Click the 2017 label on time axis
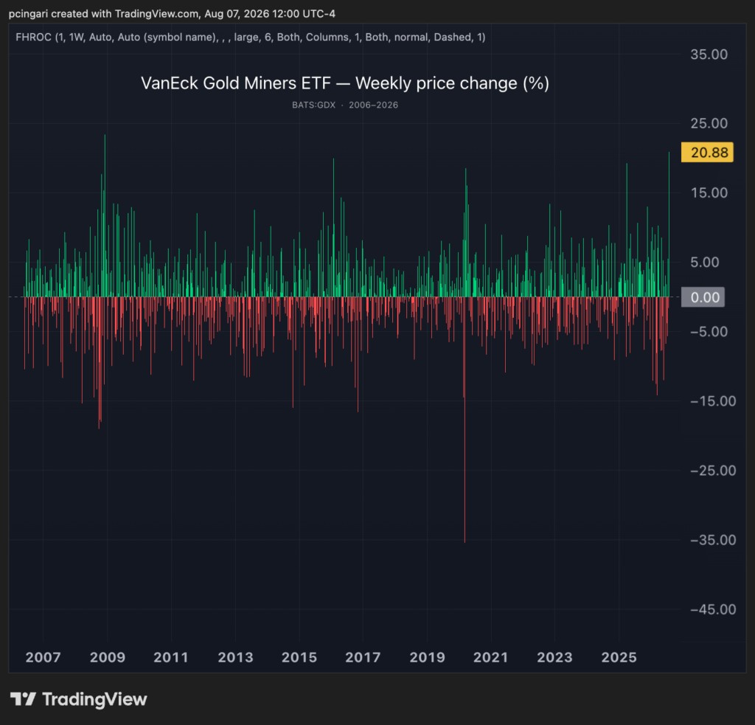The image size is (755, 725). point(363,657)
